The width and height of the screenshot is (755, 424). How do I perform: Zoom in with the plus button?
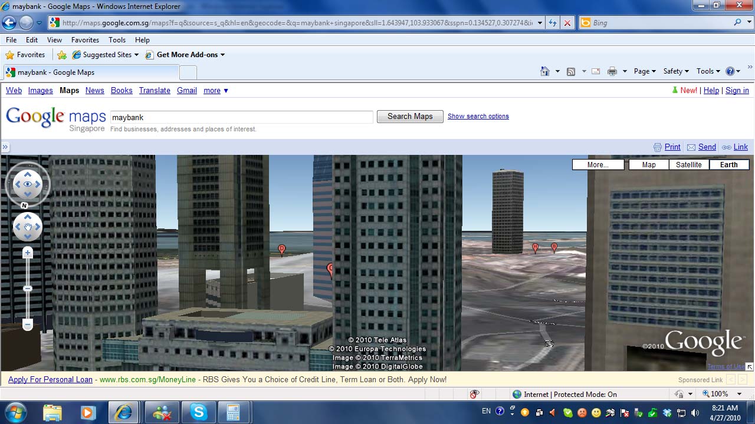(27, 253)
